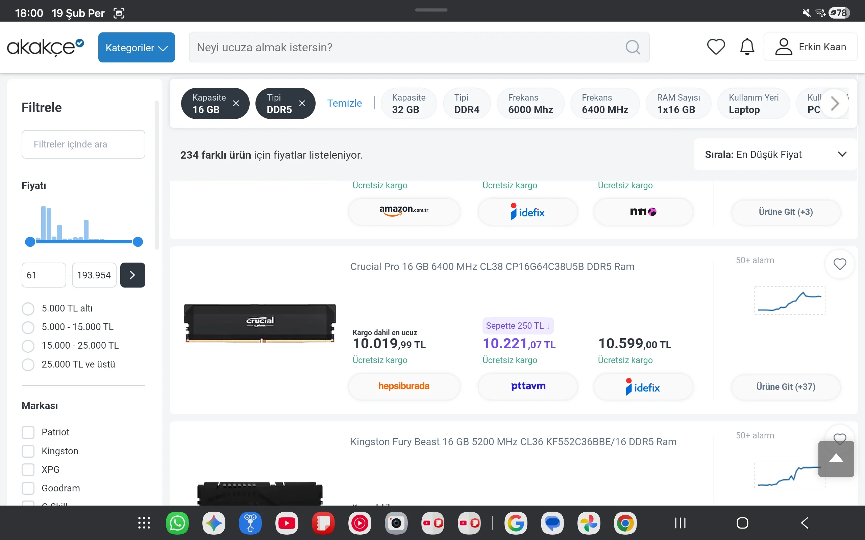Image resolution: width=865 pixels, height=540 pixels.
Task: Tap the scroll-to-top arrow button
Action: pyautogui.click(x=836, y=459)
